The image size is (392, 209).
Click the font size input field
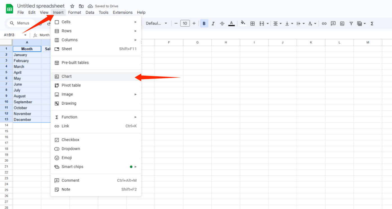click(x=185, y=24)
